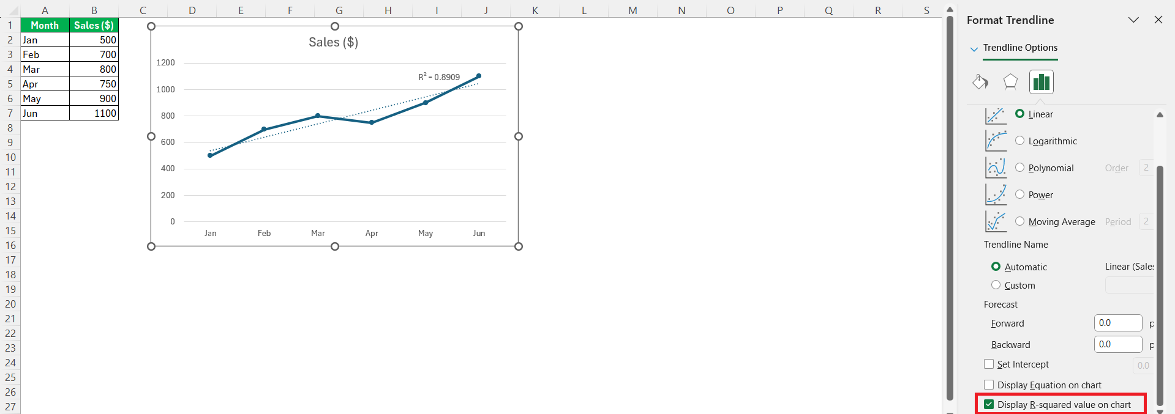Click the Forecast Forward input field

[x=1118, y=323]
